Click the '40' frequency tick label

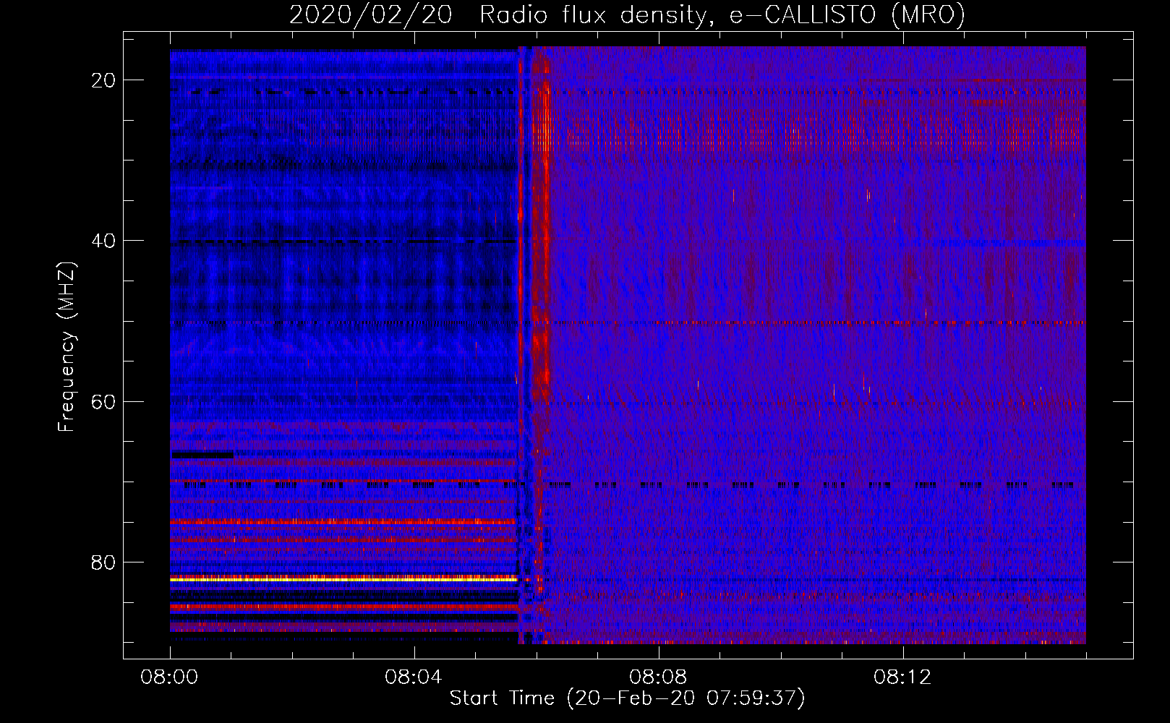104,241
